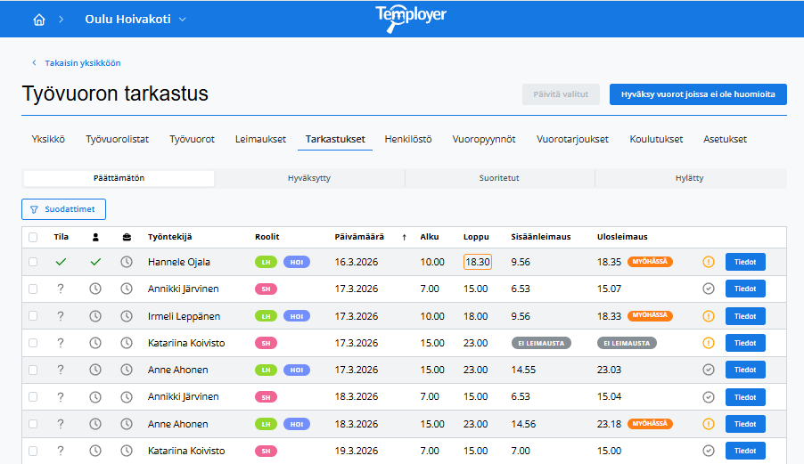Click the employee clock icon for Irmeli Leppänen
The width and height of the screenshot is (804, 464).
coord(95,316)
